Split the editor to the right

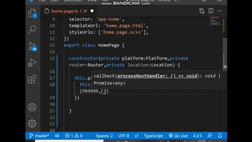[211, 11]
